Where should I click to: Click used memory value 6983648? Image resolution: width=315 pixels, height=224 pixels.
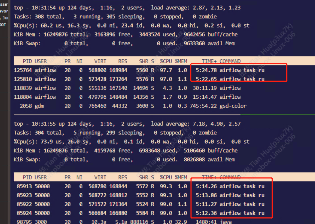(x=149, y=150)
